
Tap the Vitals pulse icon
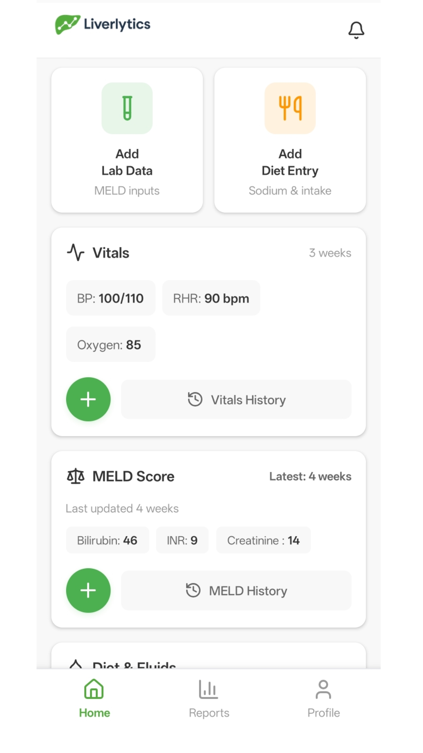point(76,252)
